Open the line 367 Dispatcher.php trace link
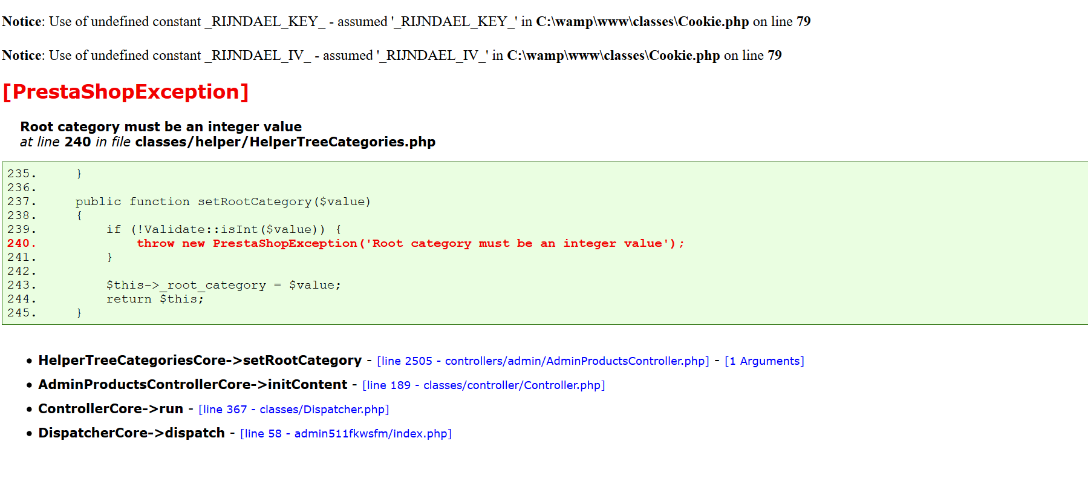The image size is (1088, 481). (294, 410)
